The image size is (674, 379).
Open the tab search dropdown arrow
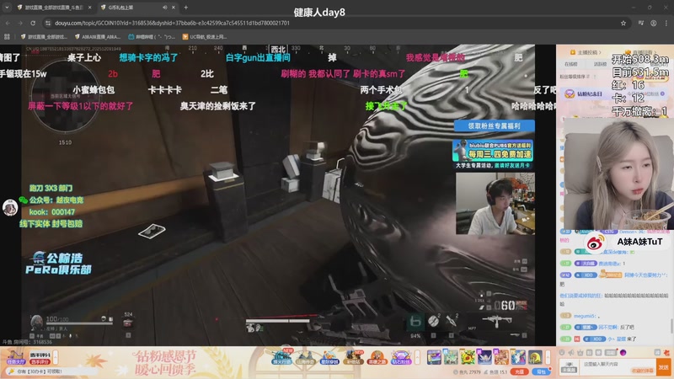[x=7, y=8]
